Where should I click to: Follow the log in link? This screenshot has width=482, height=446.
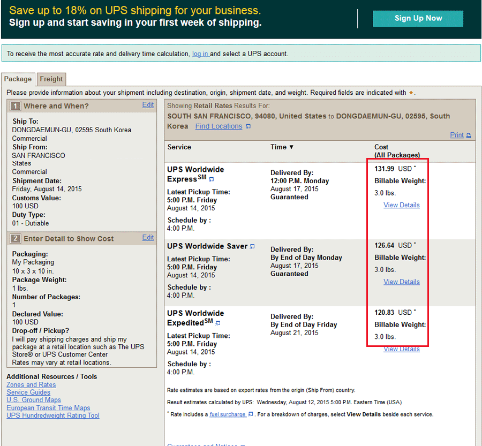[200, 54]
